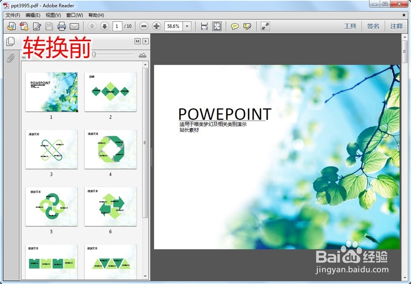This screenshot has width=411, height=284.
Task: Select page 4 thumbnail
Action: pos(110,149)
